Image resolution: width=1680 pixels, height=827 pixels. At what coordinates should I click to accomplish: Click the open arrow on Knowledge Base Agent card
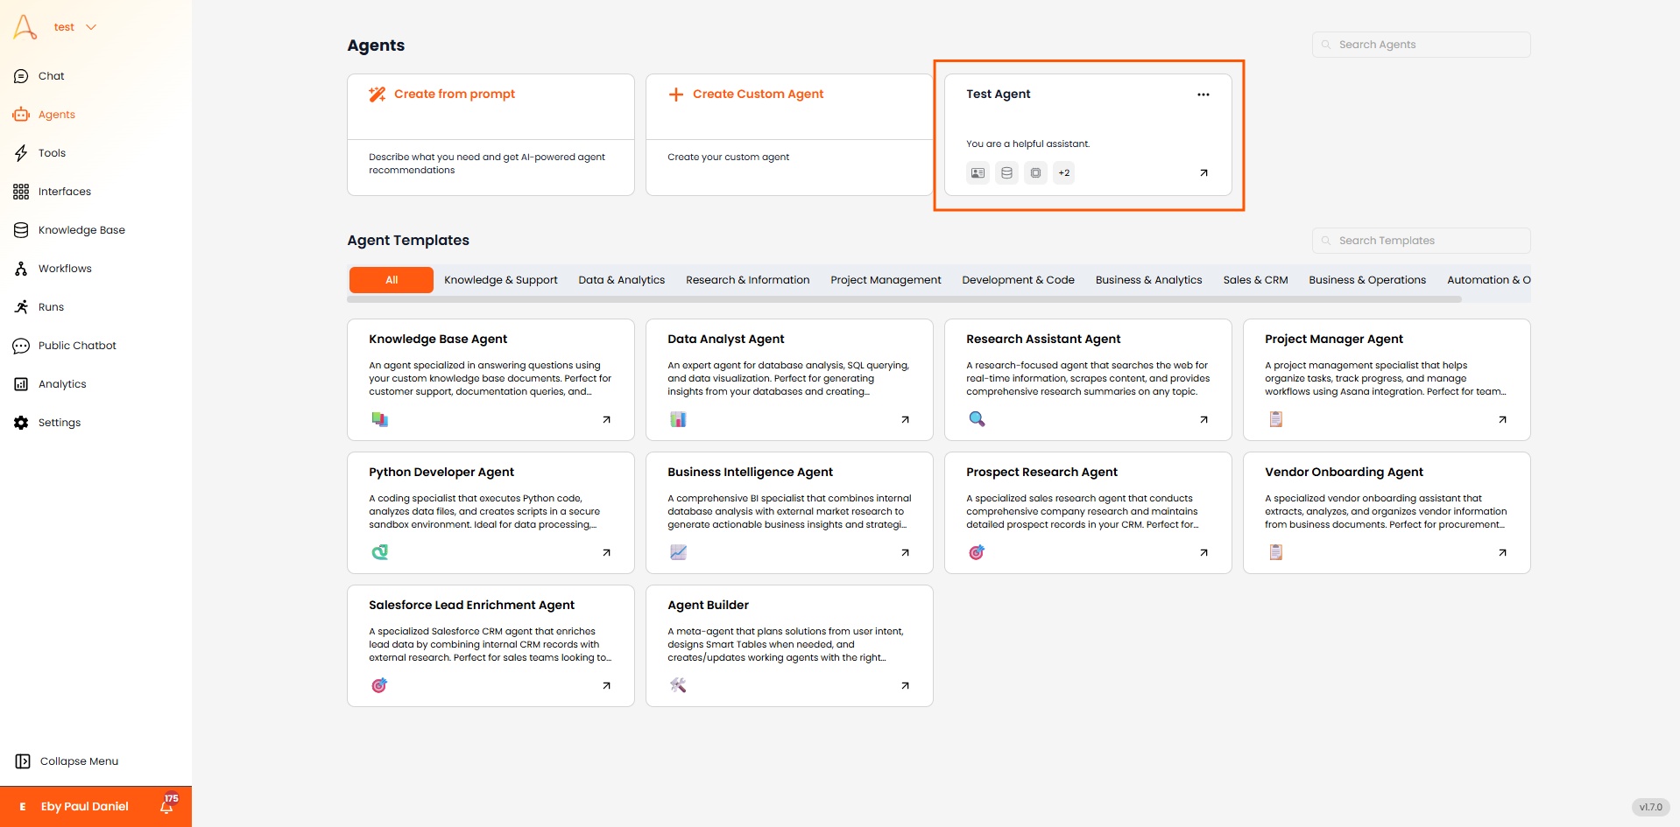[x=606, y=420]
